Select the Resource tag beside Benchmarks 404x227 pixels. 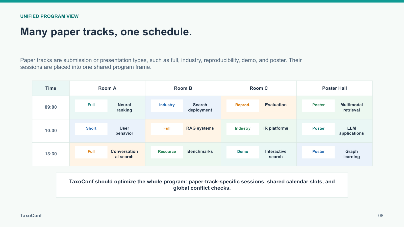[x=167, y=152]
